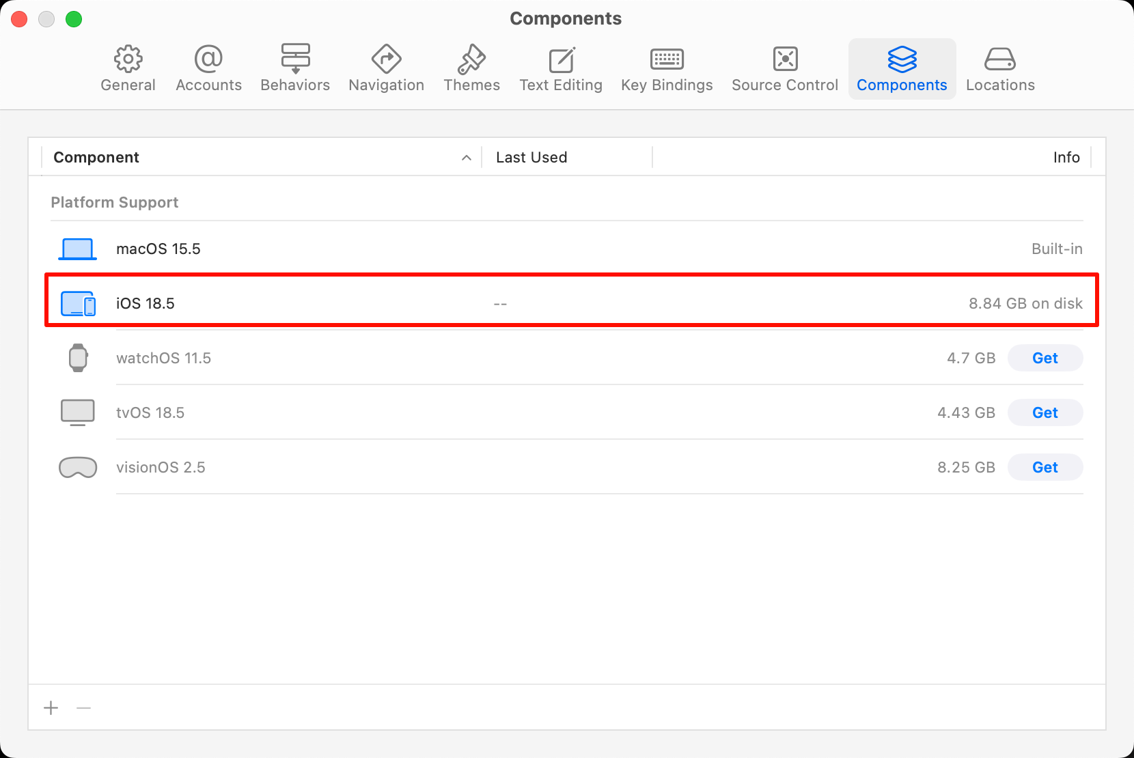Select the iOS 18.5 row name
This screenshot has height=758, width=1134.
coord(146,304)
